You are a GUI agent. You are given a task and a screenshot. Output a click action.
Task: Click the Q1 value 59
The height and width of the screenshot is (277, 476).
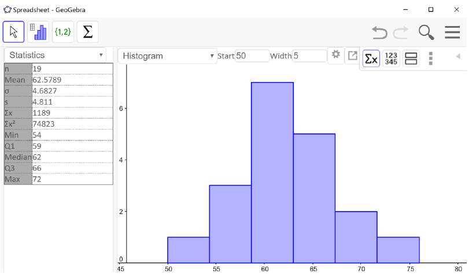[x=37, y=146]
